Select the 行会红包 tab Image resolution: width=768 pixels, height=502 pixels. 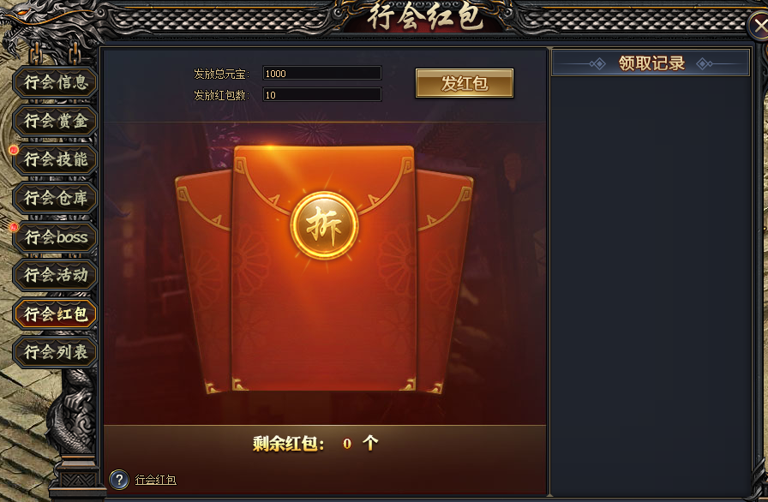(56, 314)
